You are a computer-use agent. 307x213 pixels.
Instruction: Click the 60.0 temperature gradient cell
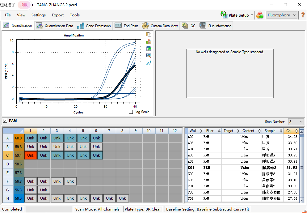[x=19, y=138]
